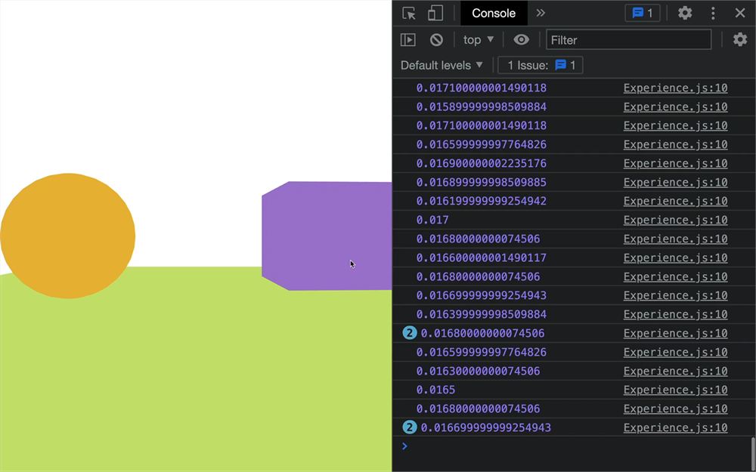Click the purple shape in the scene
756x472 pixels.
point(327,236)
